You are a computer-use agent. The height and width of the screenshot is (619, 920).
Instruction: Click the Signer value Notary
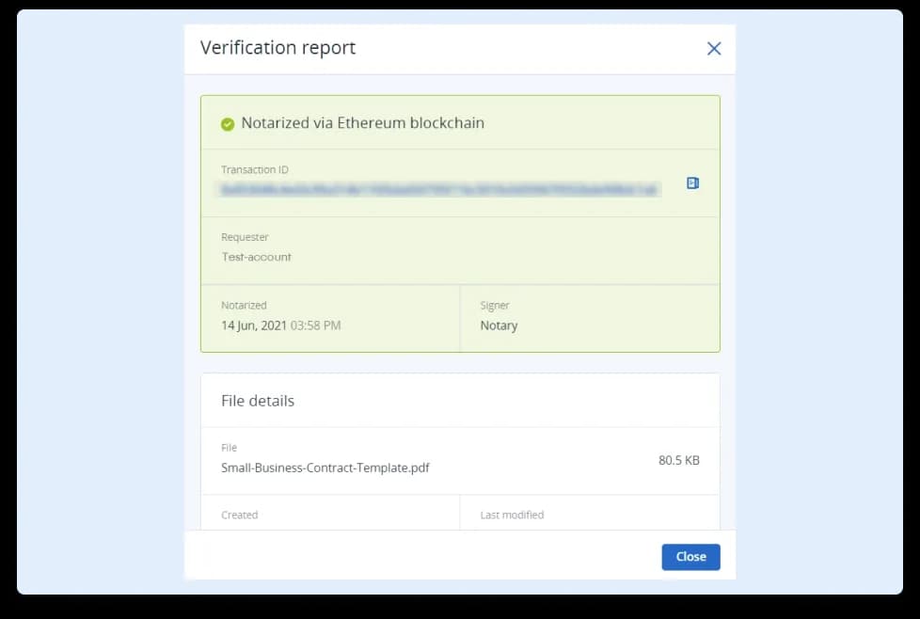499,325
